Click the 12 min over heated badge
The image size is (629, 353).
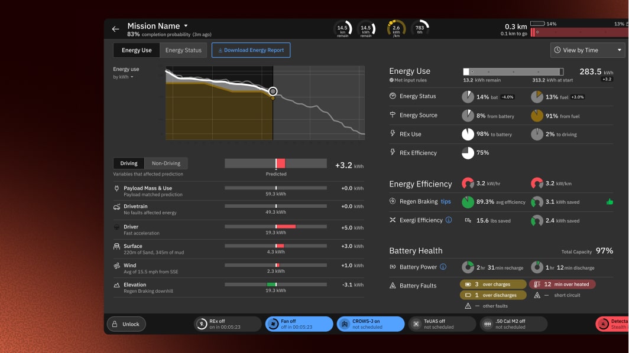[x=562, y=284]
